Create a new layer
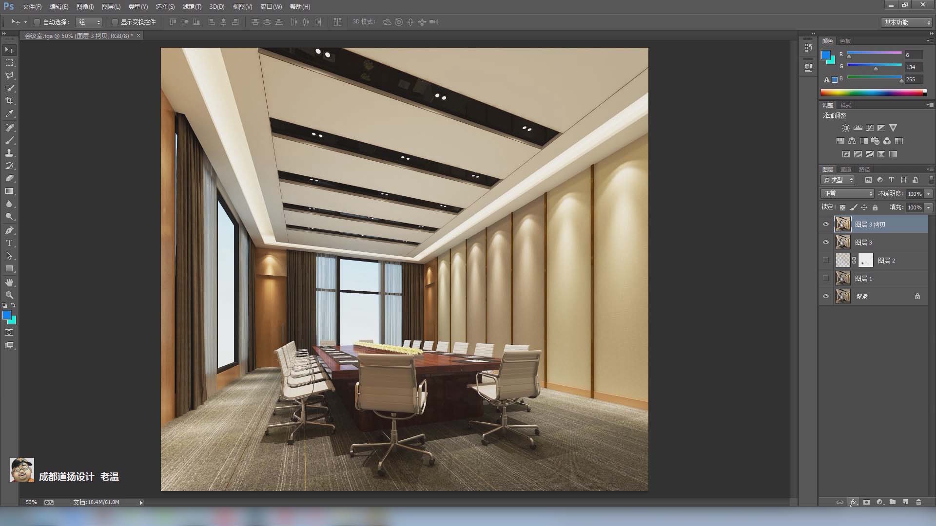936x526 pixels. click(905, 502)
